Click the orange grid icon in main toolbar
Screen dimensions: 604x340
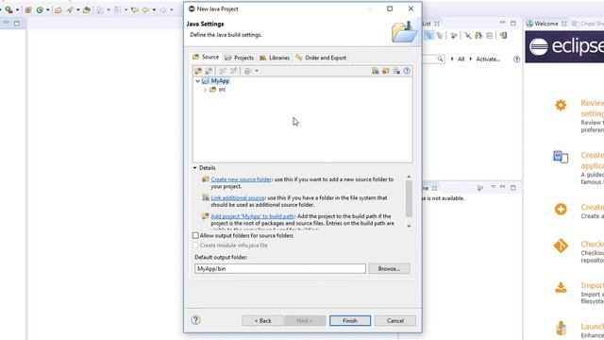point(28,10)
